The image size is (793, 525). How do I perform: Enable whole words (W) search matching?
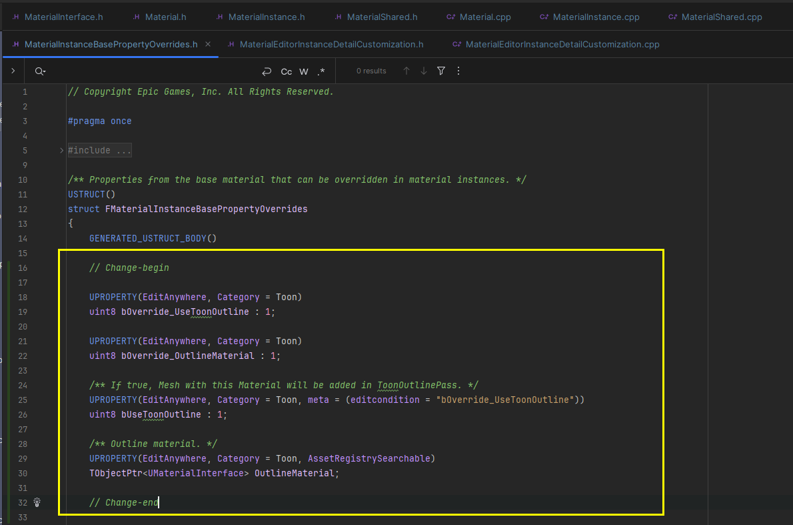coord(303,71)
